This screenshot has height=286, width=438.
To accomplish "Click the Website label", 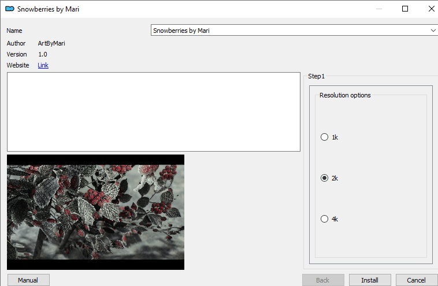I will pyautogui.click(x=18, y=65).
